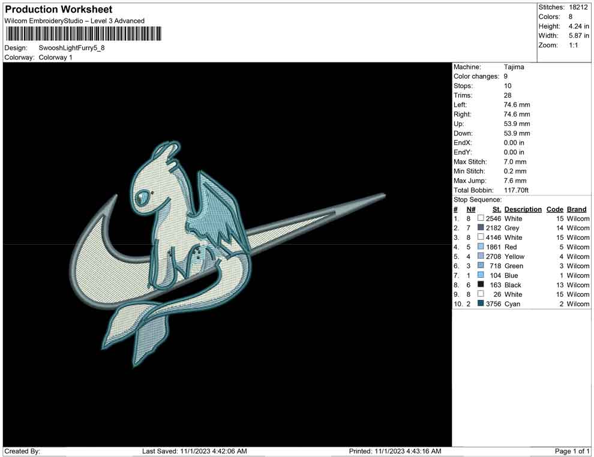This screenshot has height=457, width=594.
Task: Click the Stops value 10
Action: [x=508, y=86]
